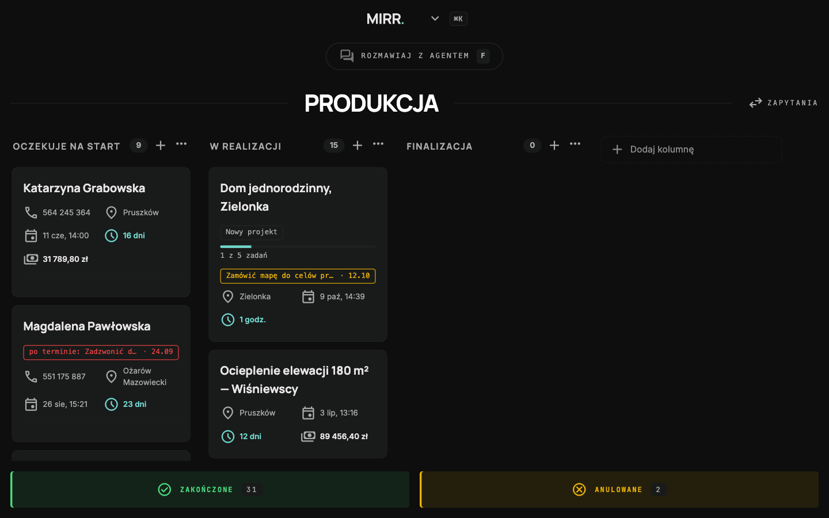Click calendar icon beside 9 paź, 14:39

(309, 296)
